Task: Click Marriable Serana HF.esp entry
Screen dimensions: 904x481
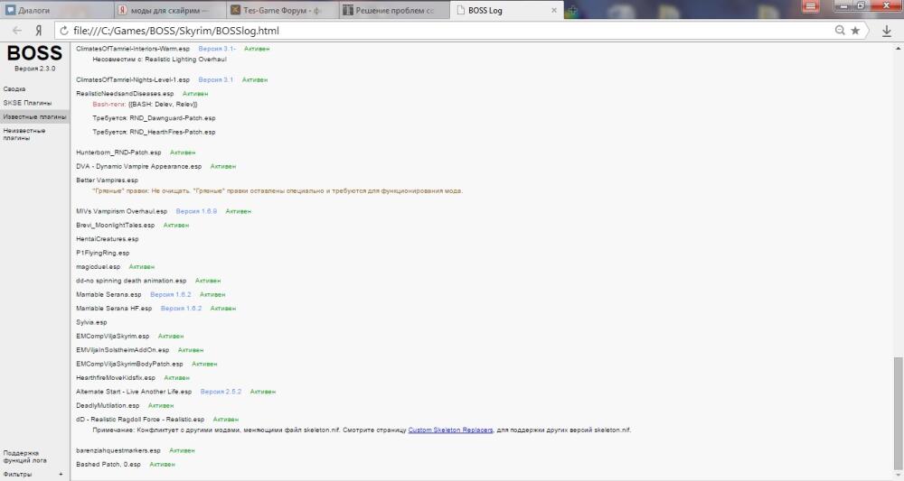Action: pos(114,309)
